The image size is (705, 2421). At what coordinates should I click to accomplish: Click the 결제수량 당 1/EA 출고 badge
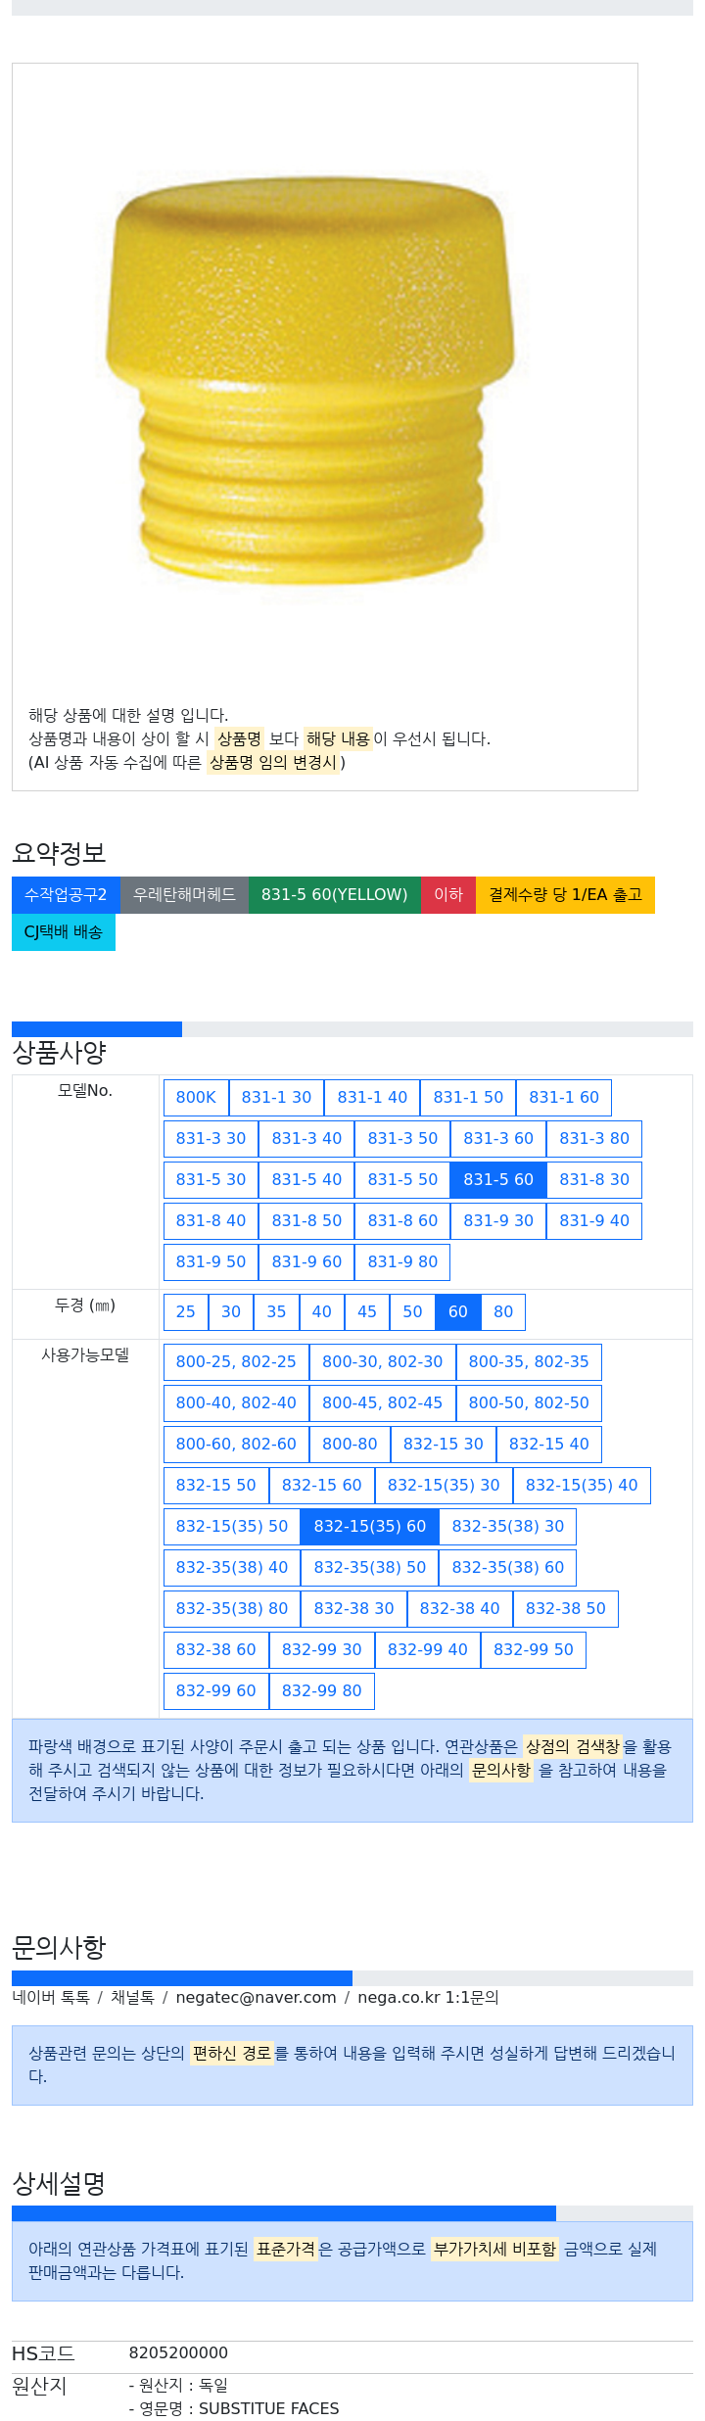click(x=565, y=894)
